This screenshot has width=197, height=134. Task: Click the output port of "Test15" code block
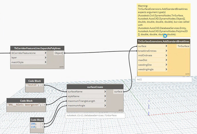(x=42, y=85)
